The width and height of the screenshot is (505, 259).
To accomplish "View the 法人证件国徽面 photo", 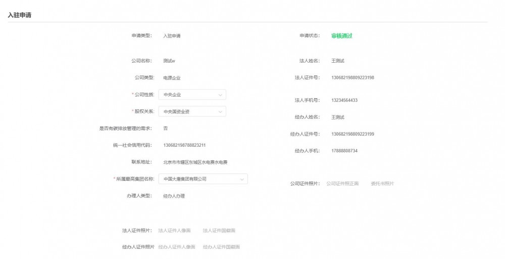I will [x=219, y=231].
